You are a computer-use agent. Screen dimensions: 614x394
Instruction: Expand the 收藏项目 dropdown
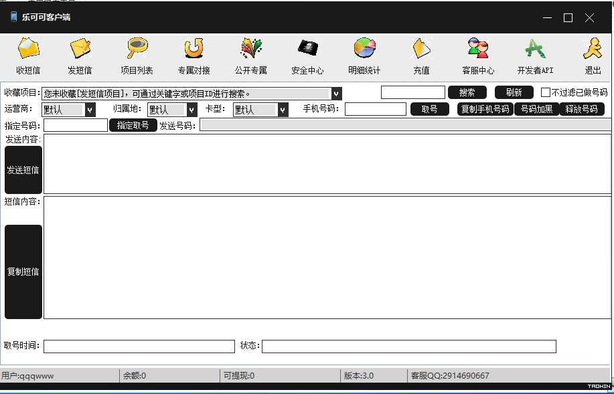[336, 94]
